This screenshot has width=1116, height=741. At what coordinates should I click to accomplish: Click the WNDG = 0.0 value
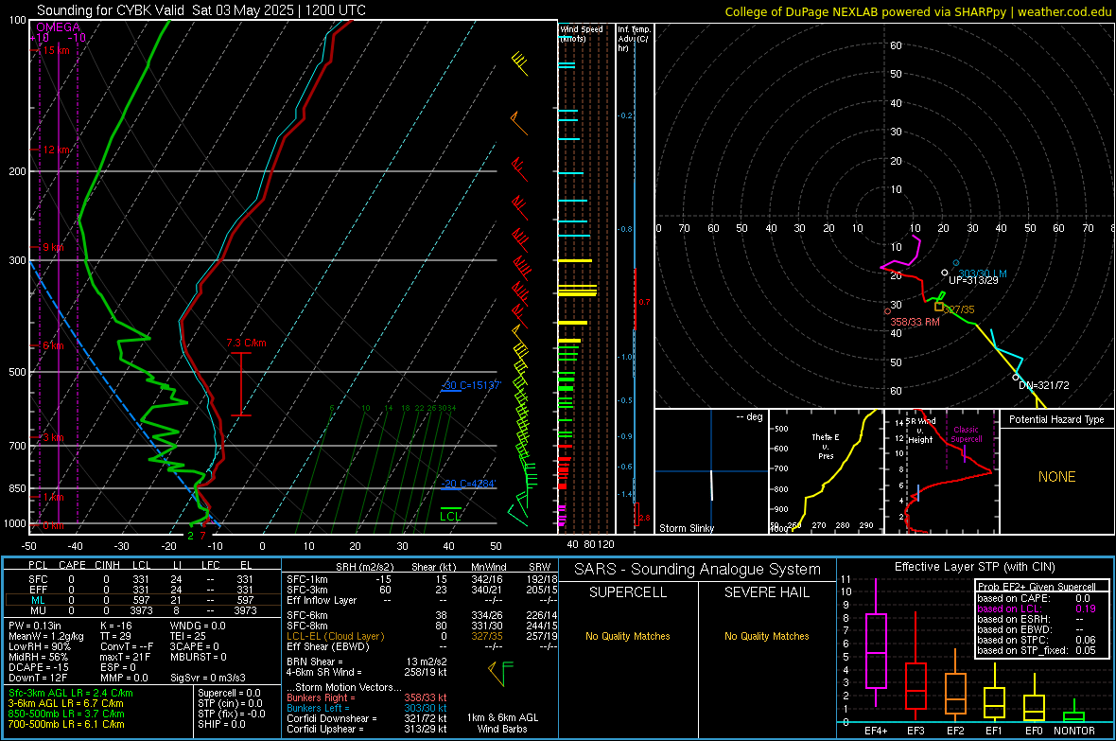[197, 626]
